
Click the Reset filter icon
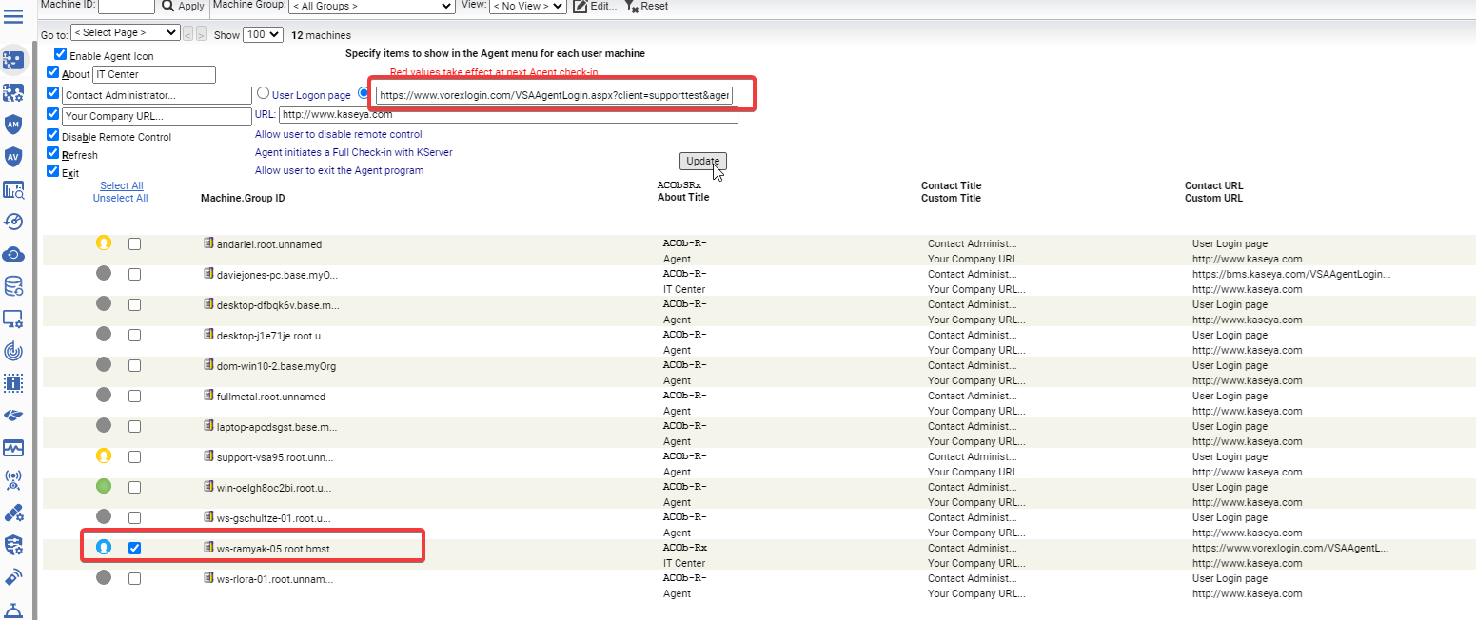click(x=632, y=6)
